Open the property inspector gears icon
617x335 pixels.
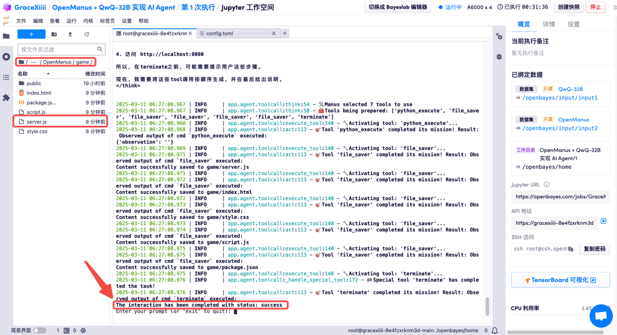pos(499,36)
